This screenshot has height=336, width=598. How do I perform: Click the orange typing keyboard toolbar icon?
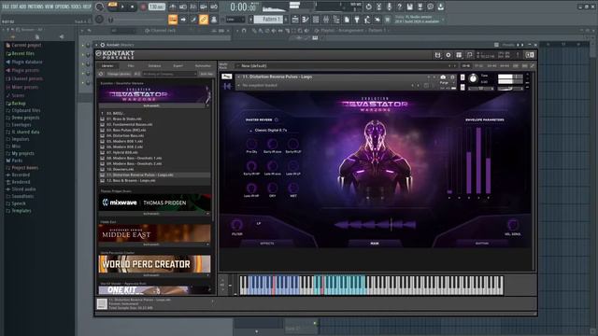coord(173,19)
